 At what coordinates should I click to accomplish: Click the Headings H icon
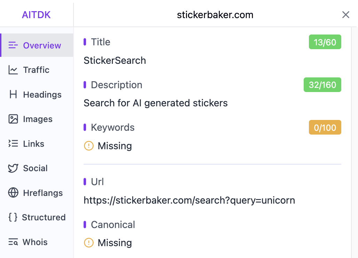click(13, 94)
